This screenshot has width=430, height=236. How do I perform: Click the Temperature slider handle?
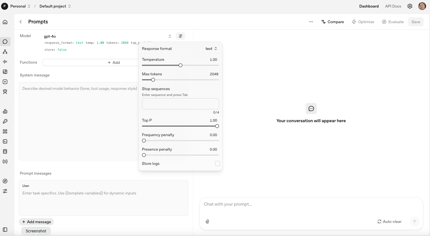coord(180,65)
